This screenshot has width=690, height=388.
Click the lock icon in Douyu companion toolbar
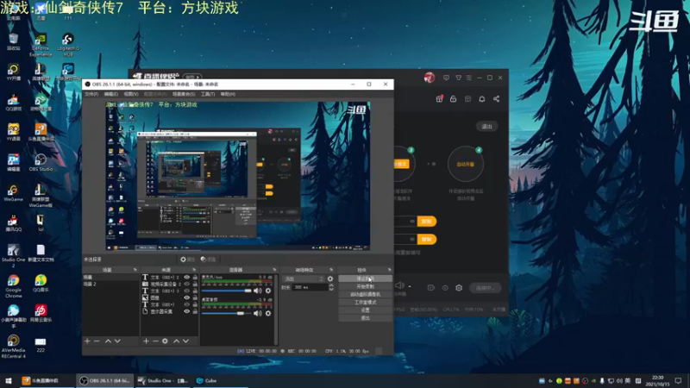[454, 99]
